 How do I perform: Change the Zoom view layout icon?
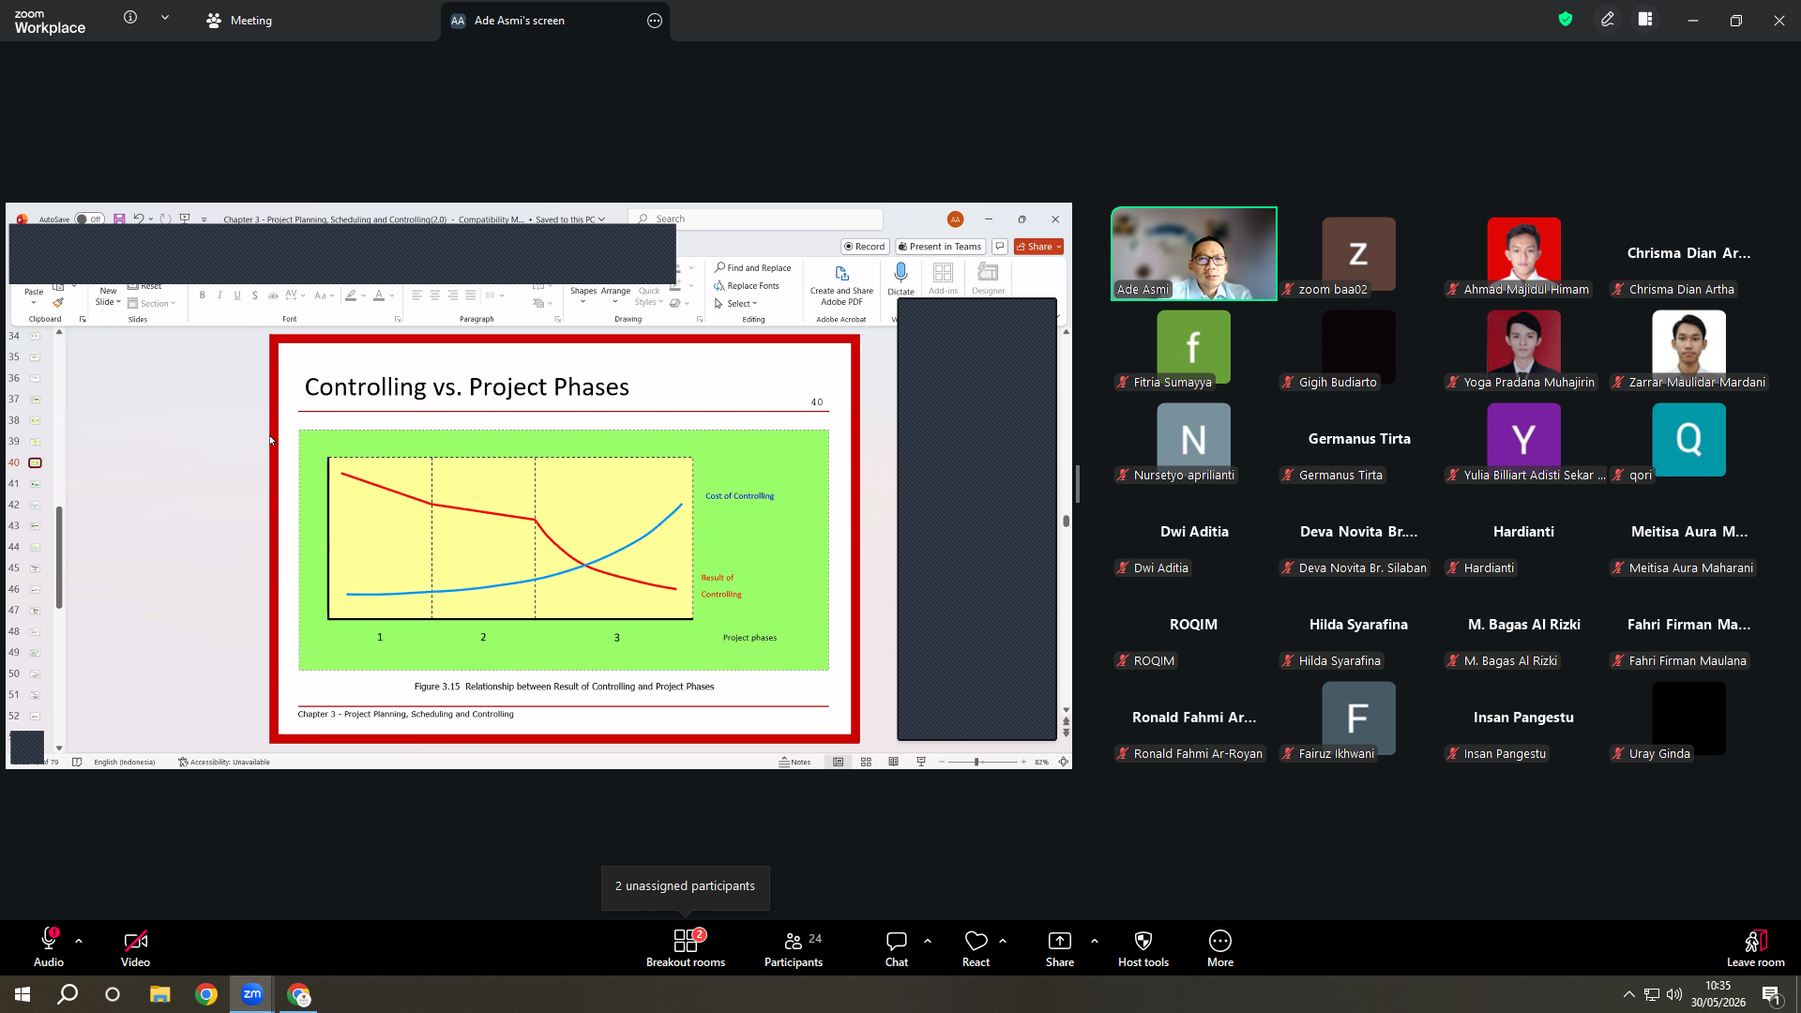pyautogui.click(x=1645, y=19)
